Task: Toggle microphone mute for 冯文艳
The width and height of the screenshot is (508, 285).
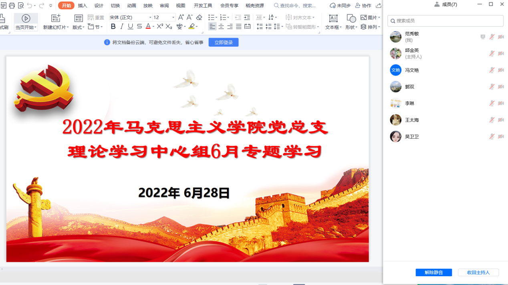Action: tap(492, 70)
